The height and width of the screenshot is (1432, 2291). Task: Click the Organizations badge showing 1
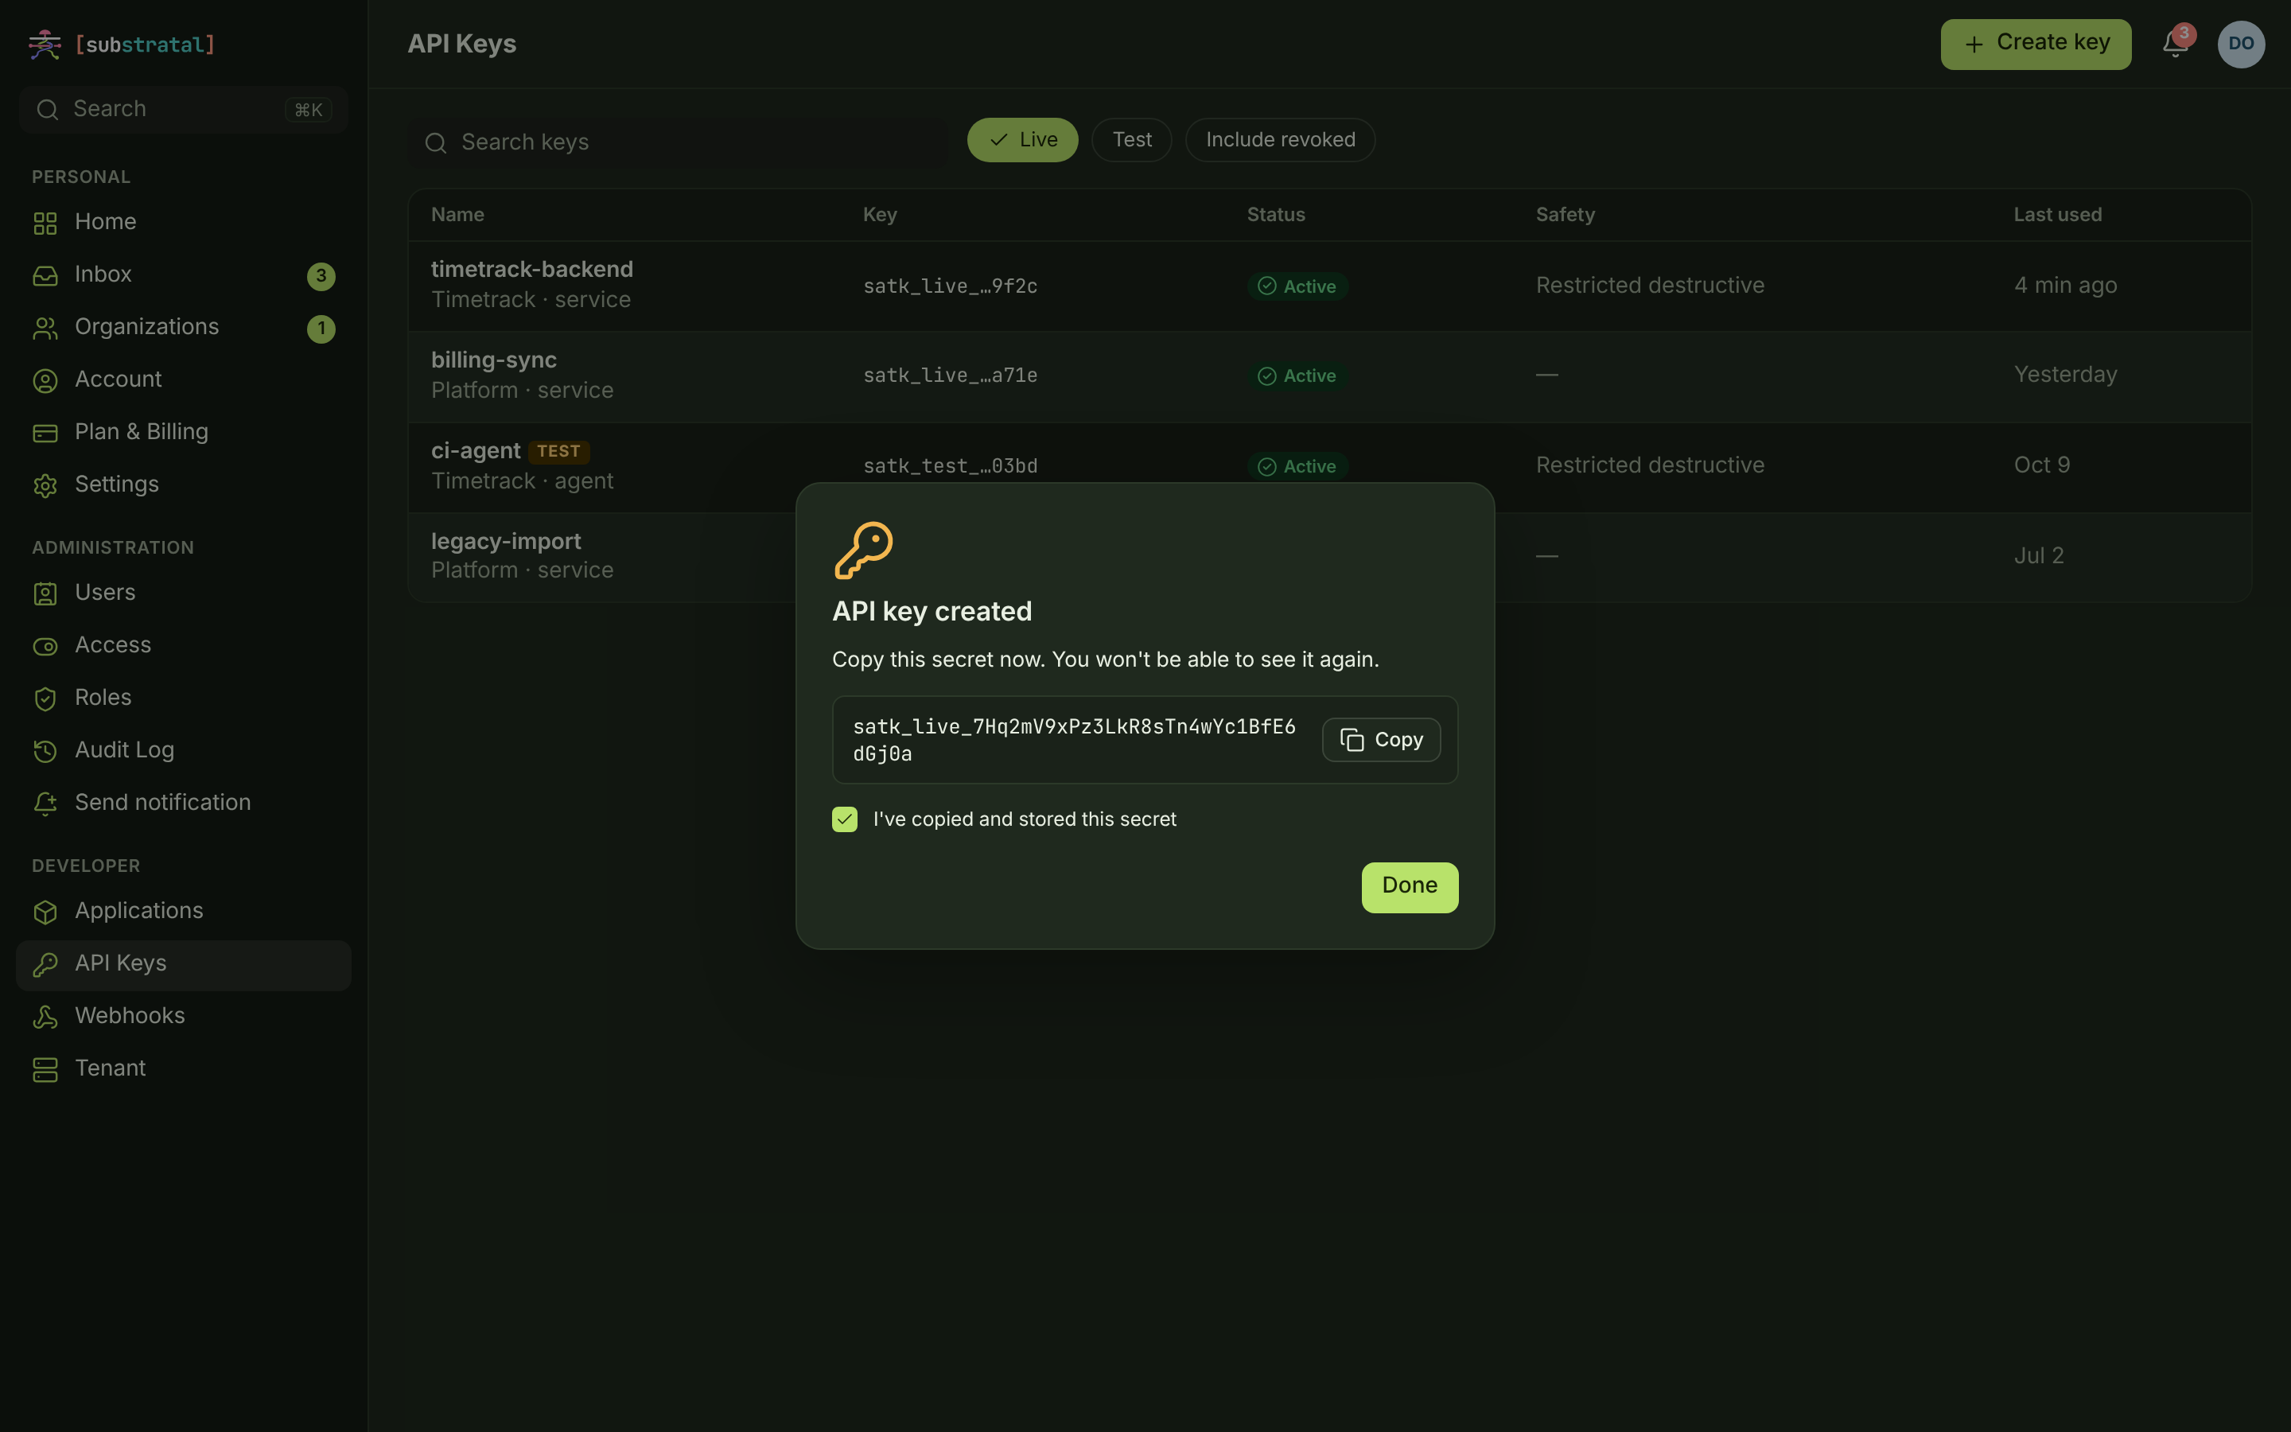(321, 329)
